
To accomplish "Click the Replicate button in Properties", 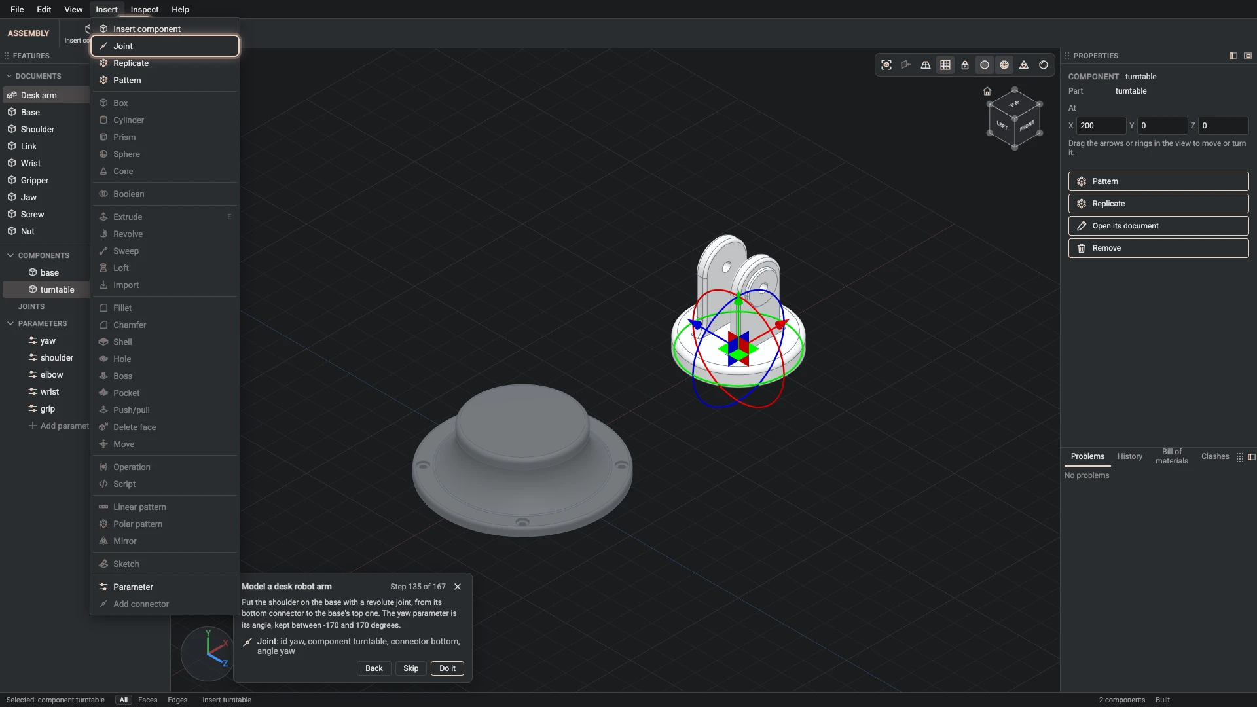I will (x=1158, y=204).
